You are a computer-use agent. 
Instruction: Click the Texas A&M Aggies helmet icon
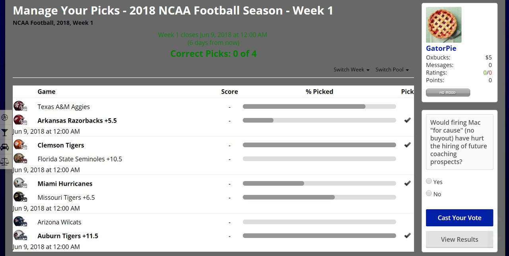(20, 106)
